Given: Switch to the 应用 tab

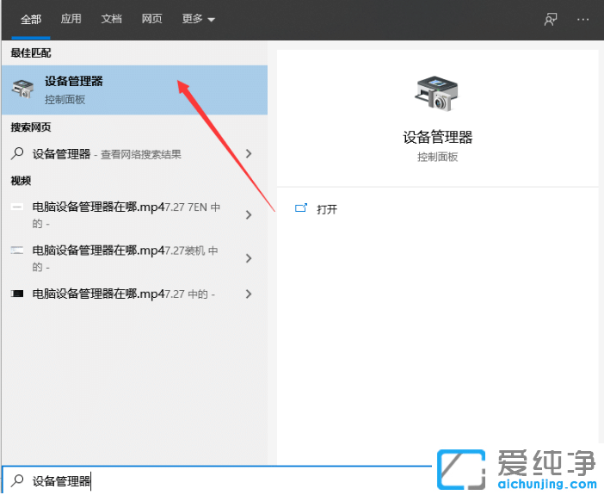Looking at the screenshot, I should click(x=71, y=18).
